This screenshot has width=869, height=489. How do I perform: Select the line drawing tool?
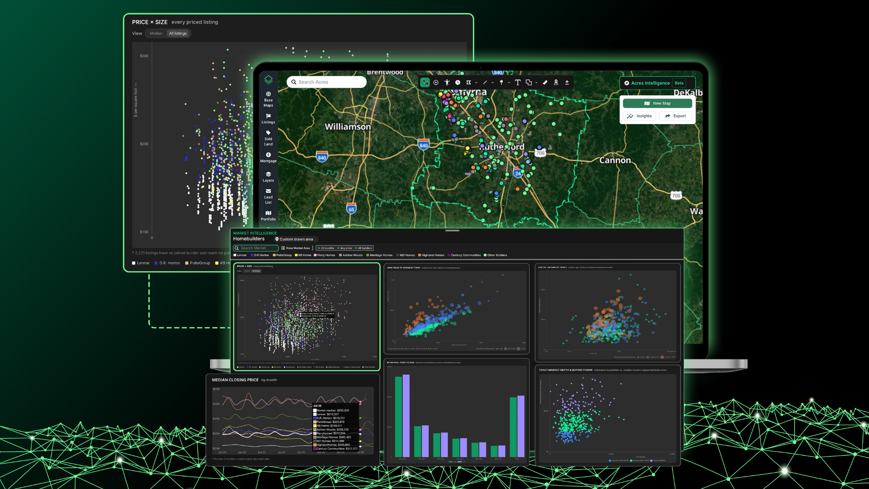485,82
